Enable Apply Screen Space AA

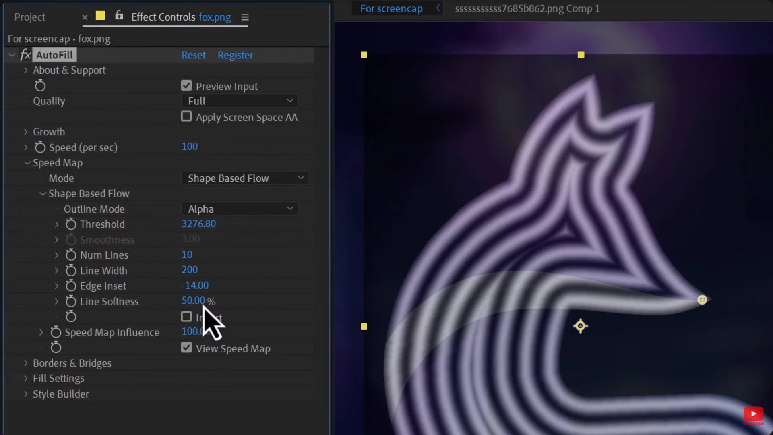click(x=186, y=116)
